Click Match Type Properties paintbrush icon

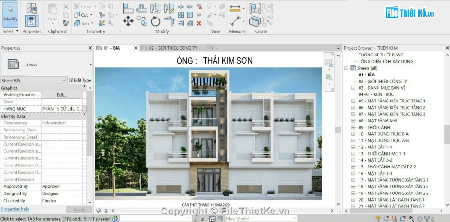tap(66, 23)
